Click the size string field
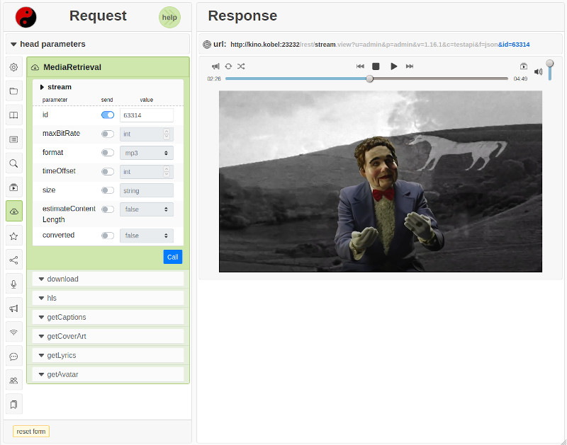This screenshot has width=567, height=445. click(147, 190)
